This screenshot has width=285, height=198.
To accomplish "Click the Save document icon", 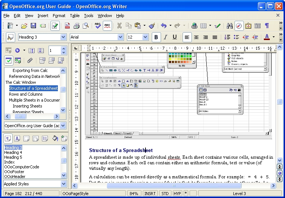I will (x=33, y=26).
